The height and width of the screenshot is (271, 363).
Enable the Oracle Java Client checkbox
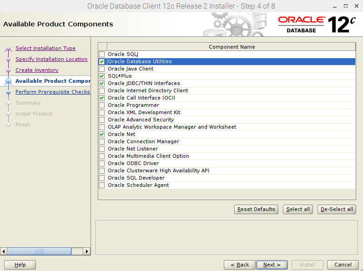tap(101, 69)
